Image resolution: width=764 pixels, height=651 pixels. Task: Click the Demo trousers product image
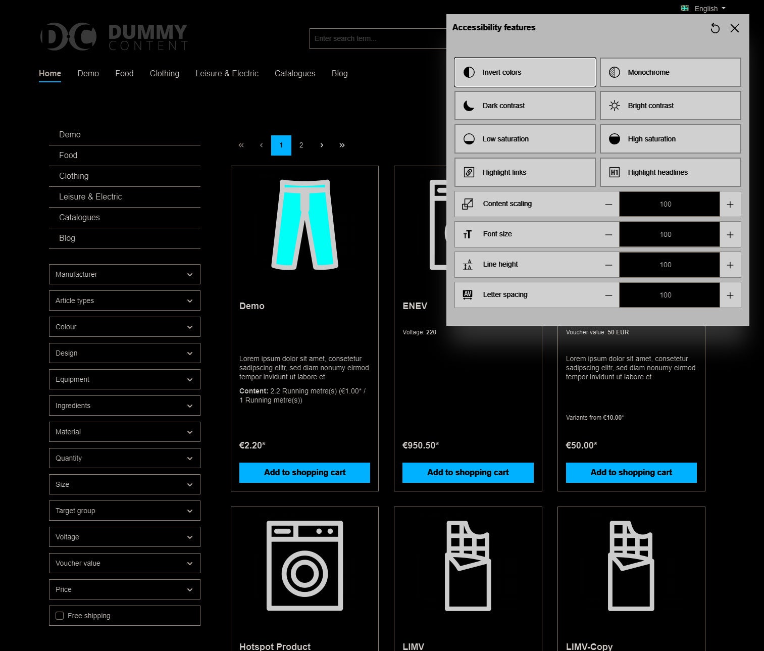[x=304, y=225]
